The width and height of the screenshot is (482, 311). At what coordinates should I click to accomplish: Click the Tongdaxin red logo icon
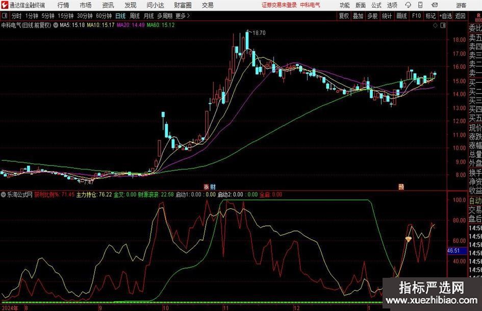[x=4, y=5]
